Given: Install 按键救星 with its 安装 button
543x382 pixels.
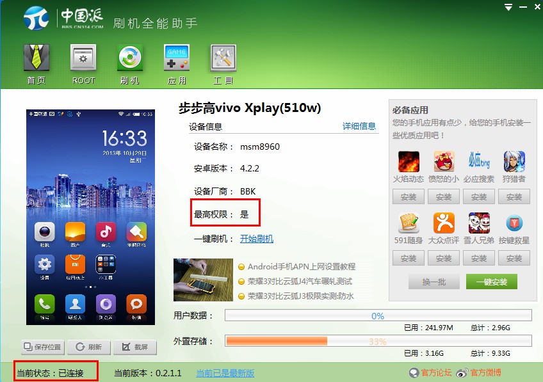Looking at the screenshot, I should (x=514, y=258).
